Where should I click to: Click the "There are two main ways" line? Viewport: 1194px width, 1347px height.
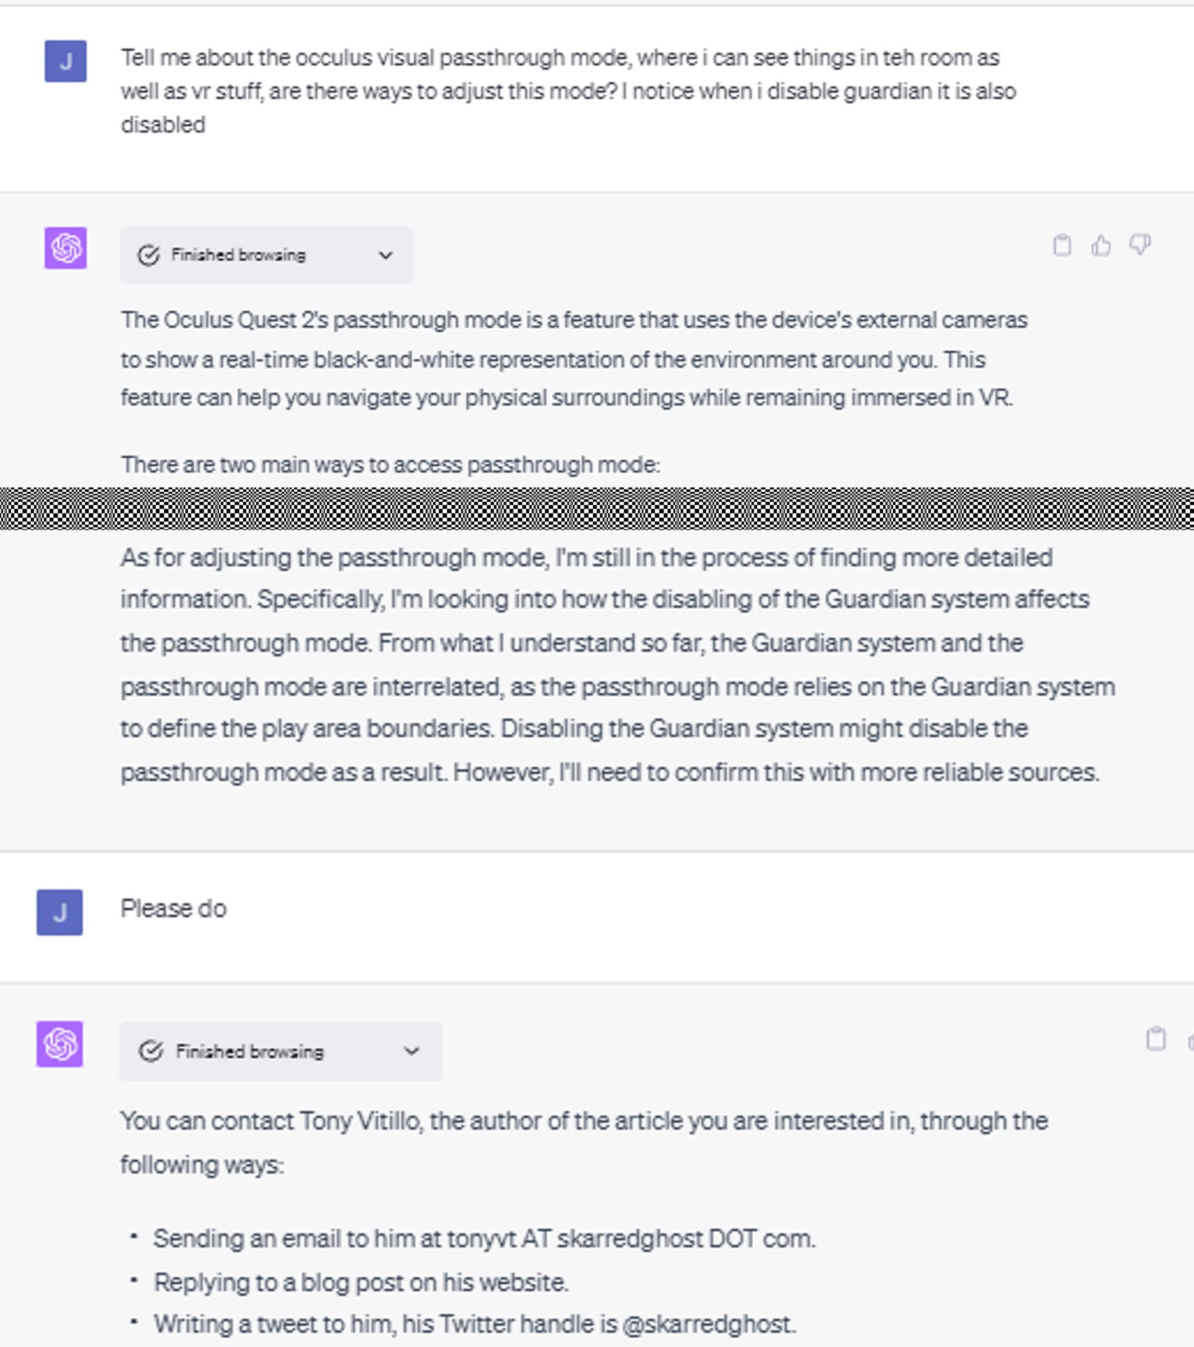click(x=390, y=464)
